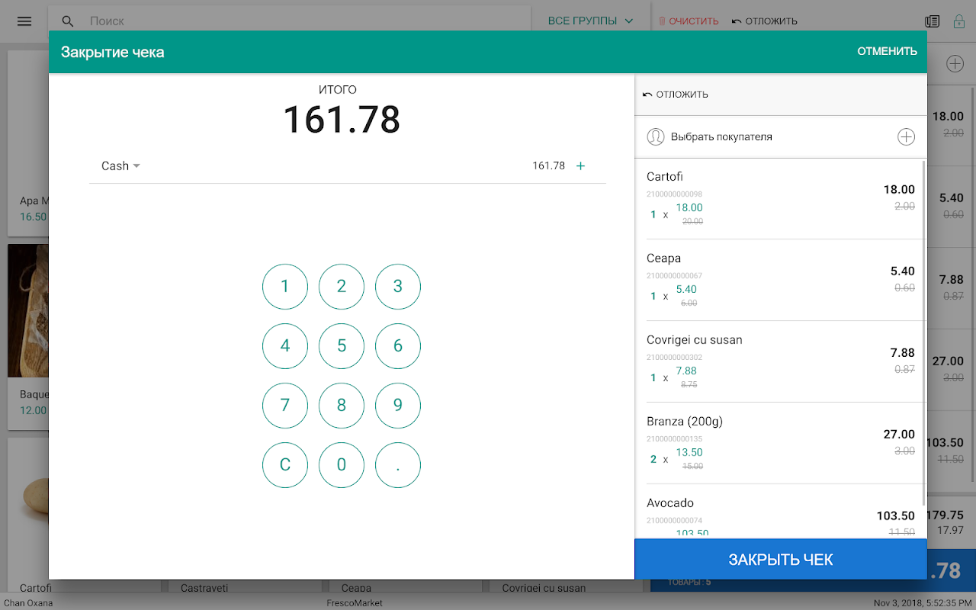Select the Cartofi receipt line
976x610 pixels.
[x=781, y=198]
